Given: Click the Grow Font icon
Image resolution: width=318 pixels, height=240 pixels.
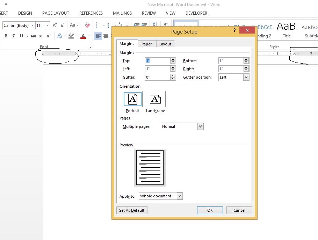Looking at the screenshot, I should click(x=55, y=25).
